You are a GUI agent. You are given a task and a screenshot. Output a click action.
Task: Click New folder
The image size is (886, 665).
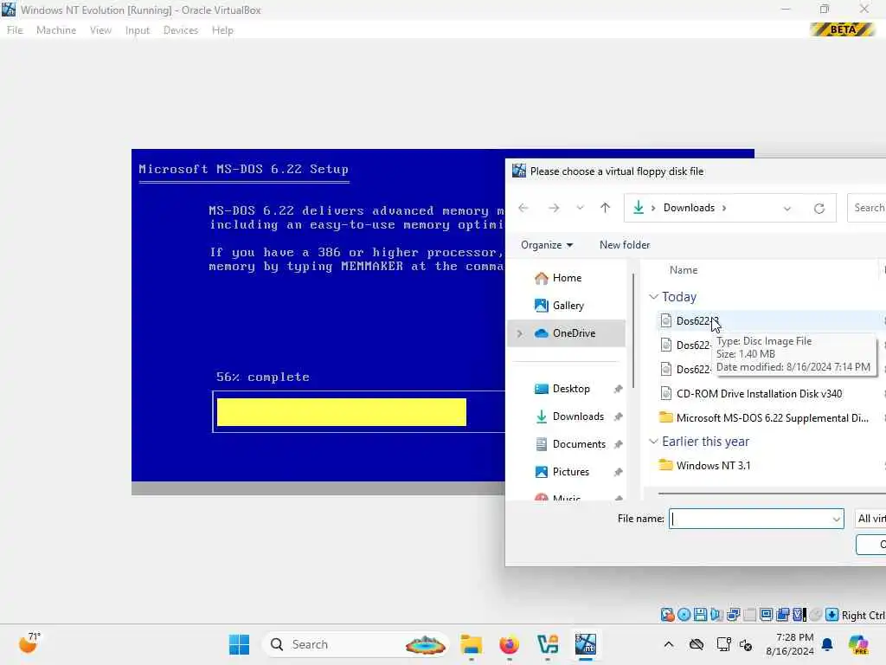coord(625,245)
